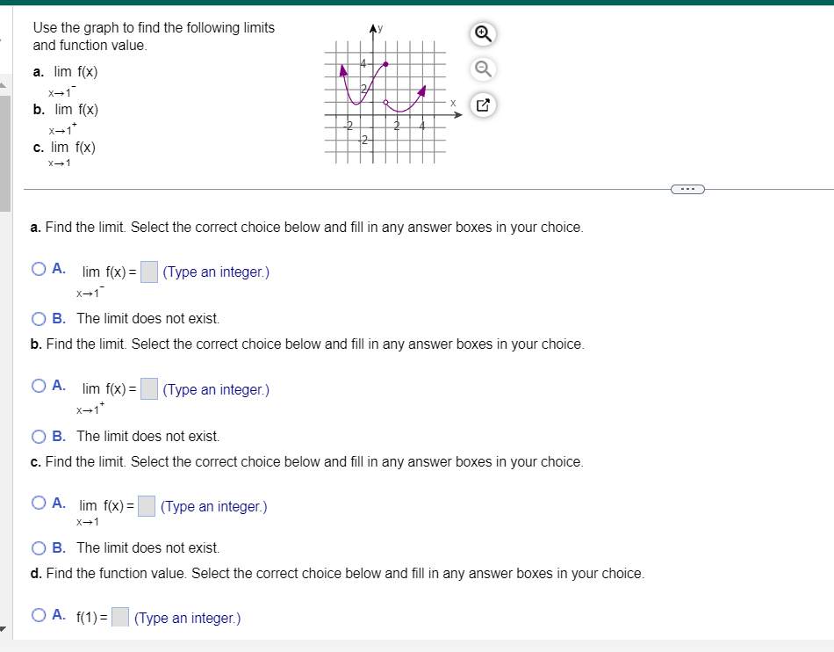Select option A for f(1) function value
834x652 pixels.
(x=39, y=615)
